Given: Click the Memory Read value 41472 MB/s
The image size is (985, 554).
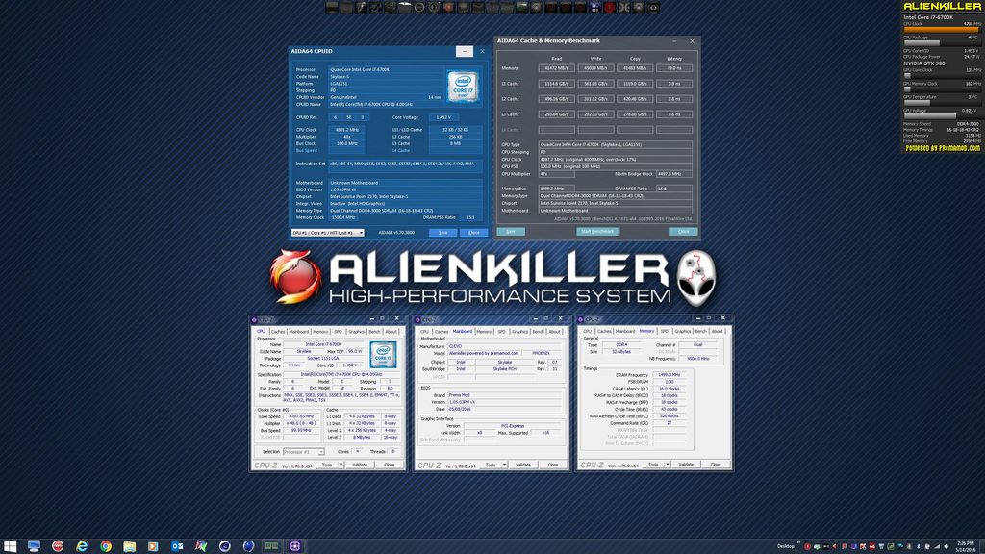Looking at the screenshot, I should [557, 68].
